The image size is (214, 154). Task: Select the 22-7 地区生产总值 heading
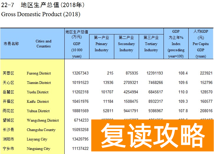[x=43, y=5]
